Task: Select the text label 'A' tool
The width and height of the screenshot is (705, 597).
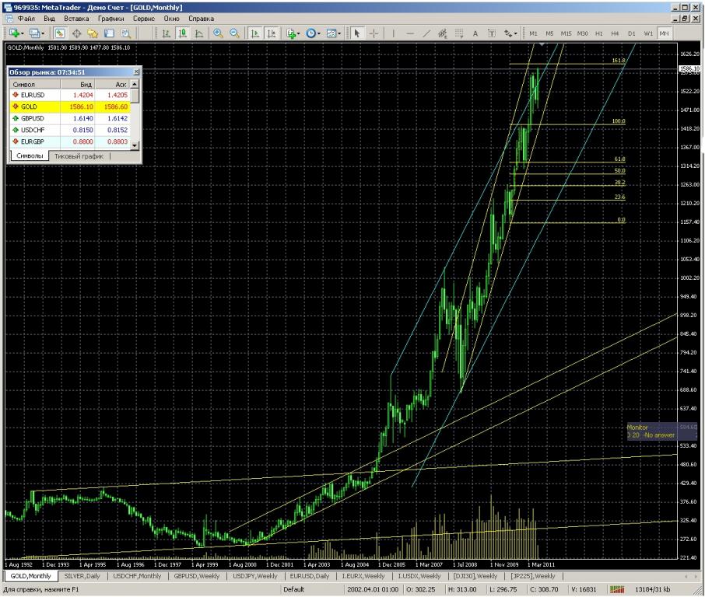Action: [x=475, y=33]
